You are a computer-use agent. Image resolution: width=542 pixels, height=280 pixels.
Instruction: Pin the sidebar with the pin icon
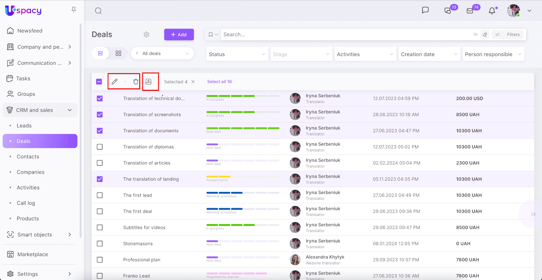pyautogui.click(x=74, y=10)
